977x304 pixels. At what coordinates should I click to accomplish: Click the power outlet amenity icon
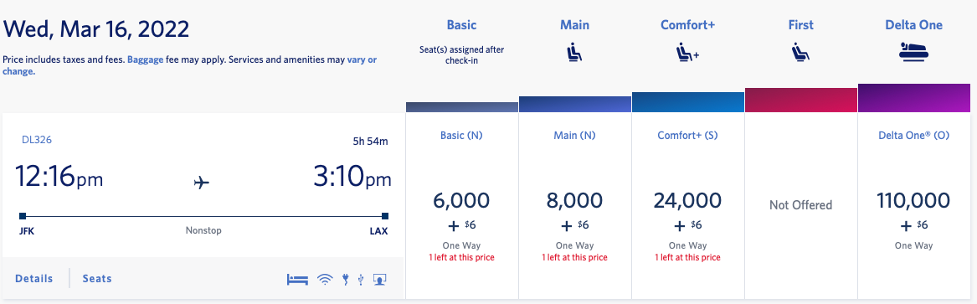[345, 279]
